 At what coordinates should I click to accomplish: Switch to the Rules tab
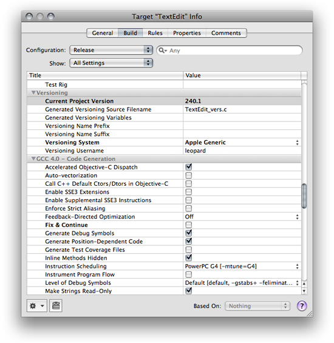click(155, 33)
